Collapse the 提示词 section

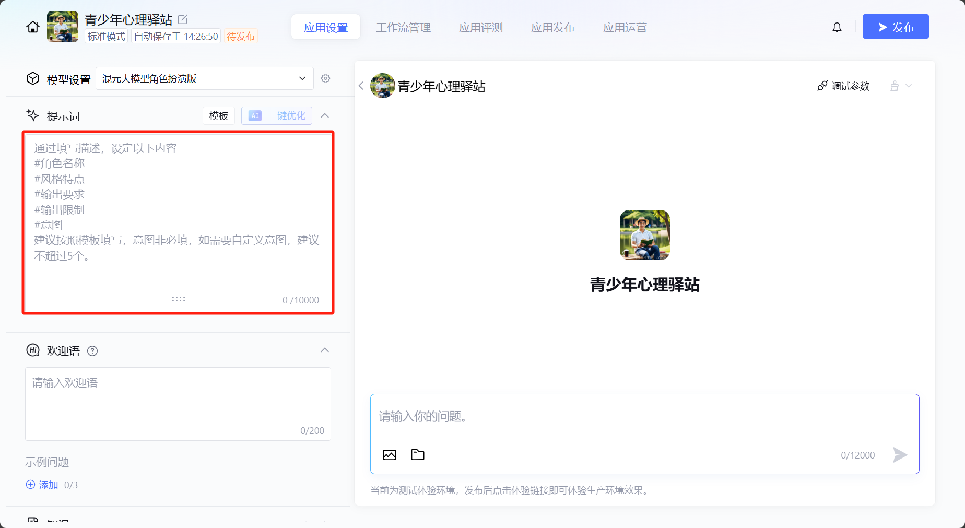[x=325, y=115]
